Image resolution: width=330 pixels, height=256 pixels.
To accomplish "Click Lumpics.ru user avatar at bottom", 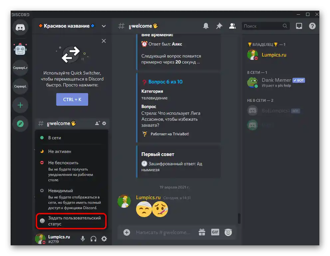I will [x=40, y=239].
